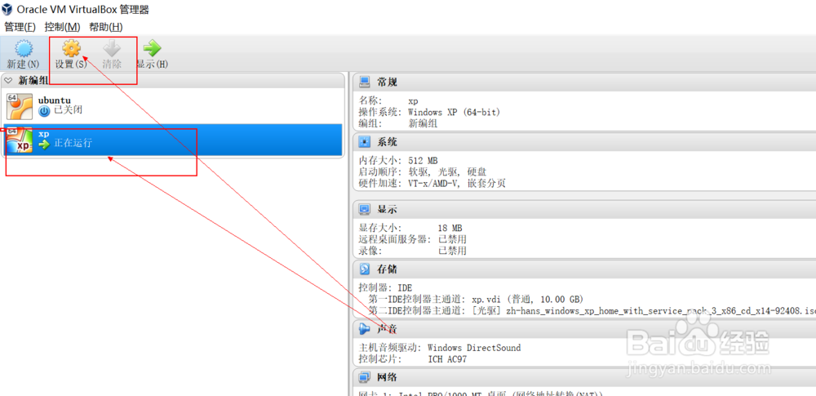Click the 声音 section speaker icon

pos(365,329)
